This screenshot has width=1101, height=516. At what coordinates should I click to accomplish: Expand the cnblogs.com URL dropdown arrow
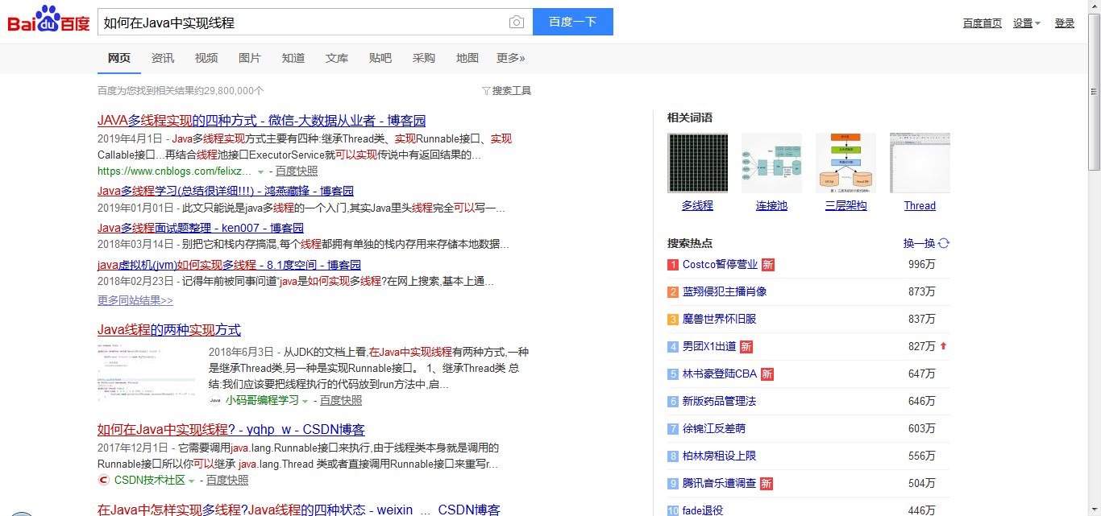click(x=260, y=171)
